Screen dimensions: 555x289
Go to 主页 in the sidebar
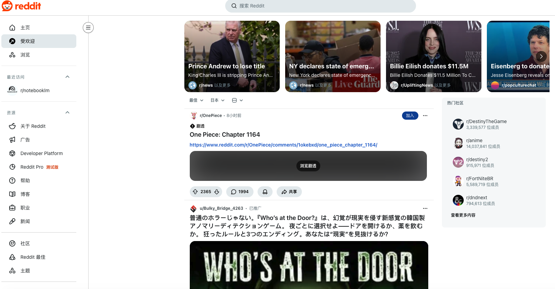(39, 28)
